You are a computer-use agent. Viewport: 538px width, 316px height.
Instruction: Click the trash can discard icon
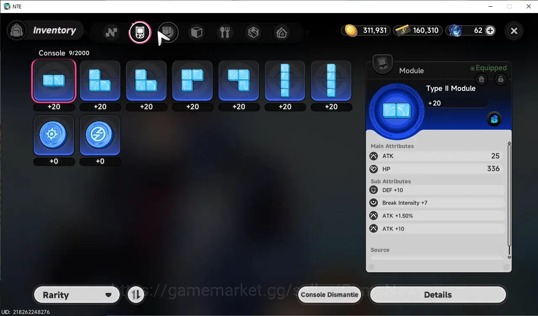482,79
